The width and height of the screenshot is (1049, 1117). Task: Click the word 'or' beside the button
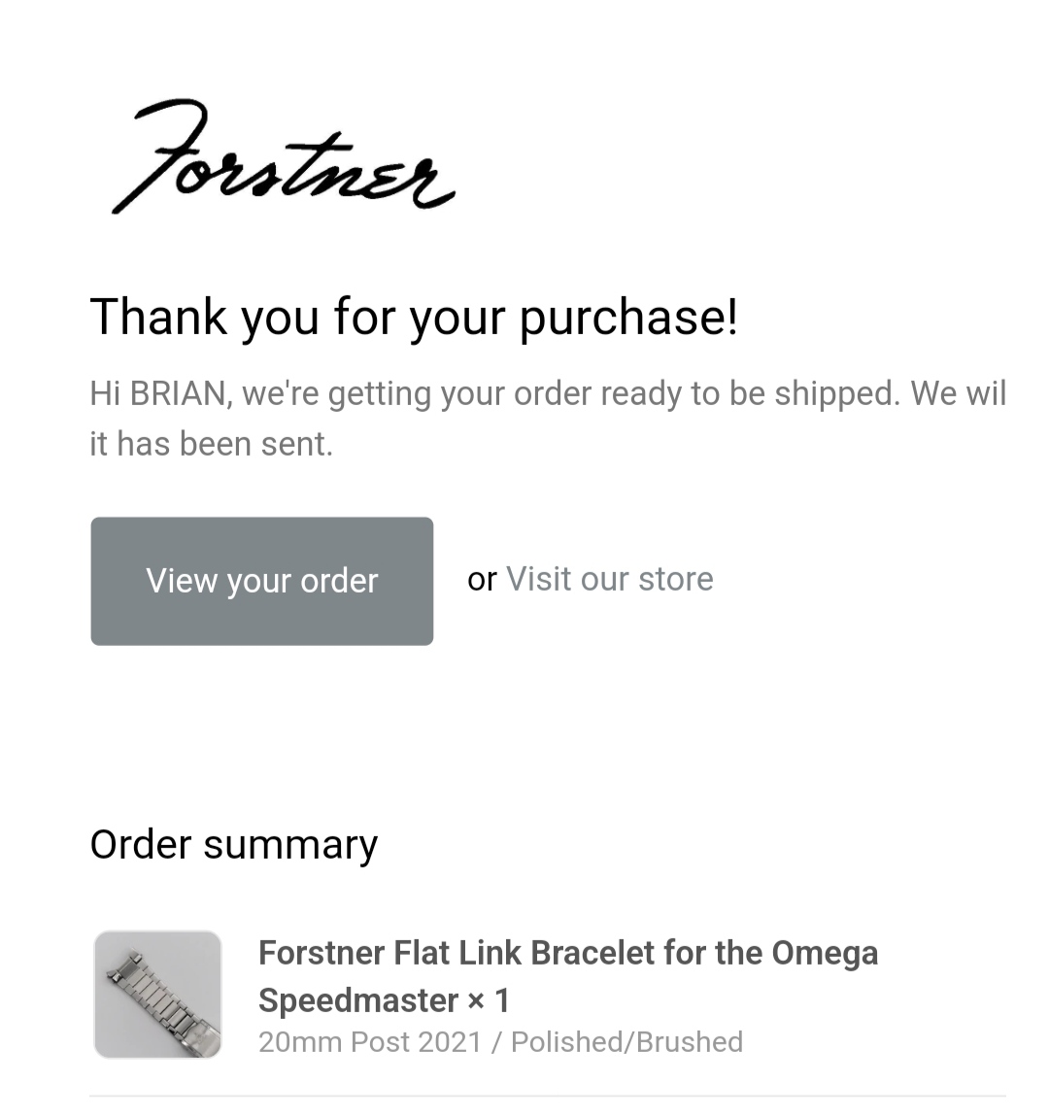[x=482, y=579]
